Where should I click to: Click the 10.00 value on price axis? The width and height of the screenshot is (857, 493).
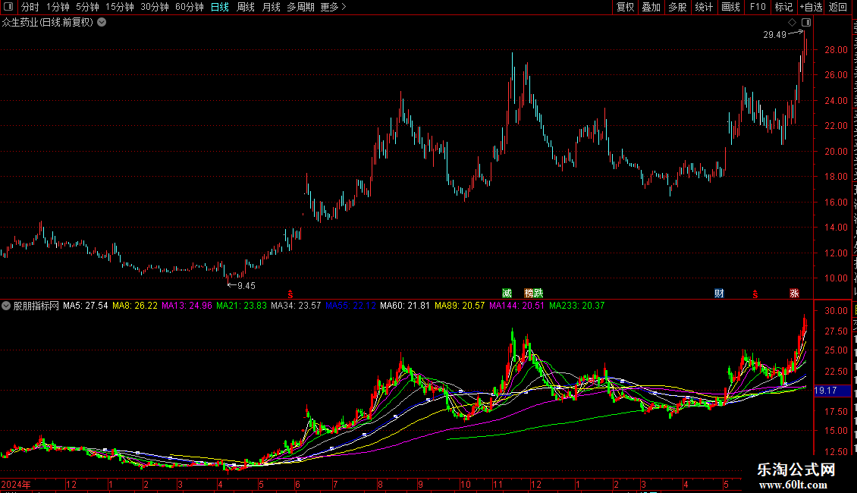click(836, 278)
